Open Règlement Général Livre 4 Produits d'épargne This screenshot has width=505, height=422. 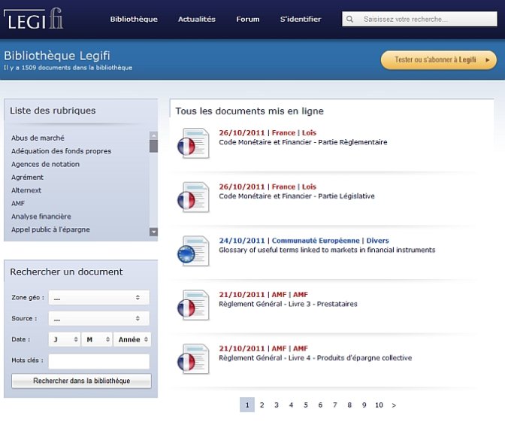[x=316, y=358]
